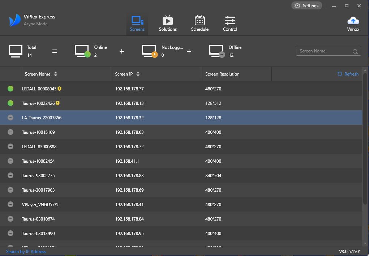Click the warning shield next to Taurus-10022426
This screenshot has width=369, height=256.
tap(58, 103)
